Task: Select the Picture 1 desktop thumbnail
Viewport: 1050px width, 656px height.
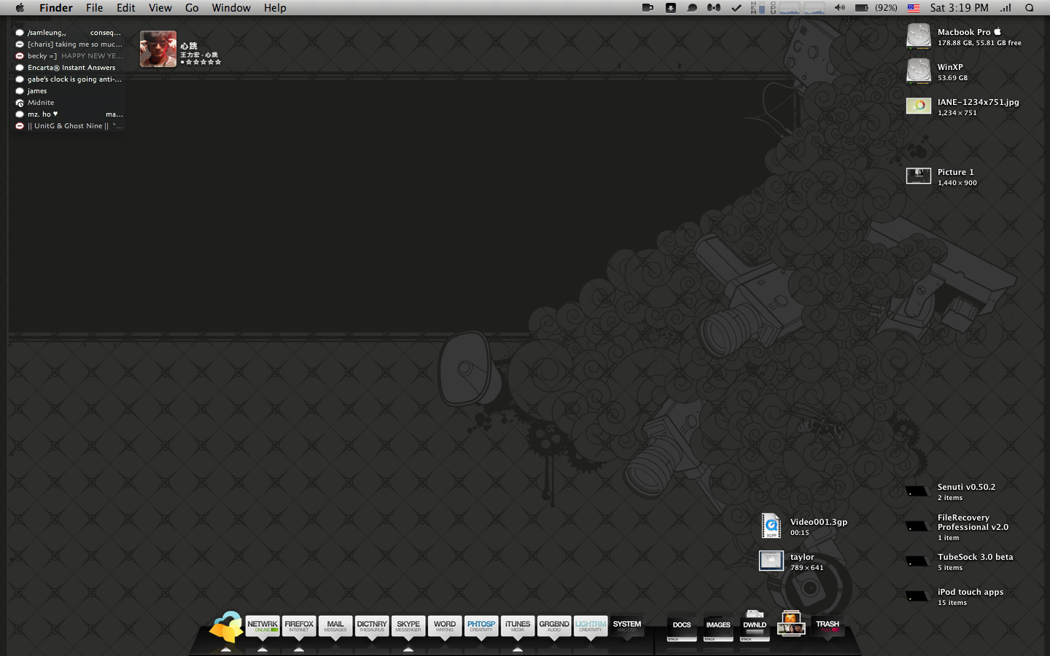Action: pos(919,176)
